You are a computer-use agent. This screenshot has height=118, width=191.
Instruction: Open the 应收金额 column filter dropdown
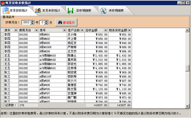106,30
